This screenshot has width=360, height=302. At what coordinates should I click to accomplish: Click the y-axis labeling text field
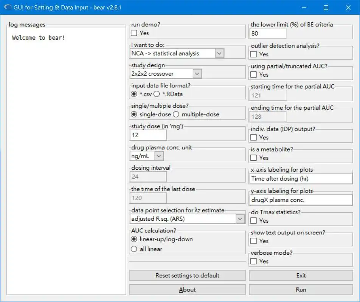pos(301,200)
